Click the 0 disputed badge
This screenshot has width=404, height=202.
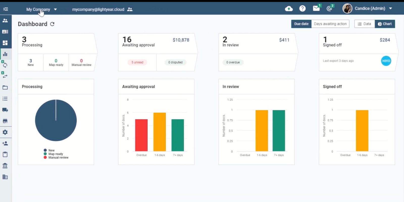[175, 62]
